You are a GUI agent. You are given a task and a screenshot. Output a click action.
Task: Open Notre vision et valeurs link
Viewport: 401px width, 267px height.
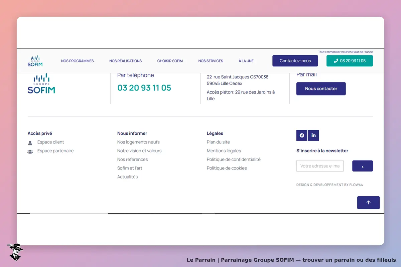[139, 151]
